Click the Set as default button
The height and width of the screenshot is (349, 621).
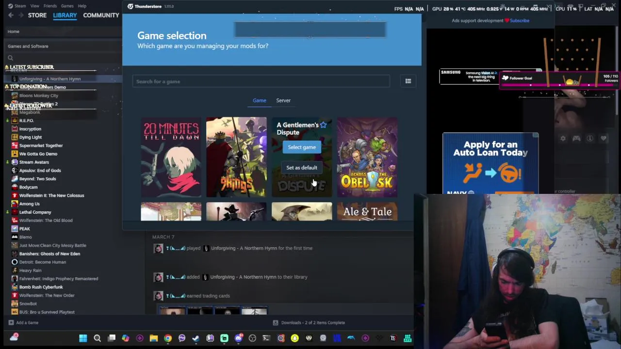(302, 168)
